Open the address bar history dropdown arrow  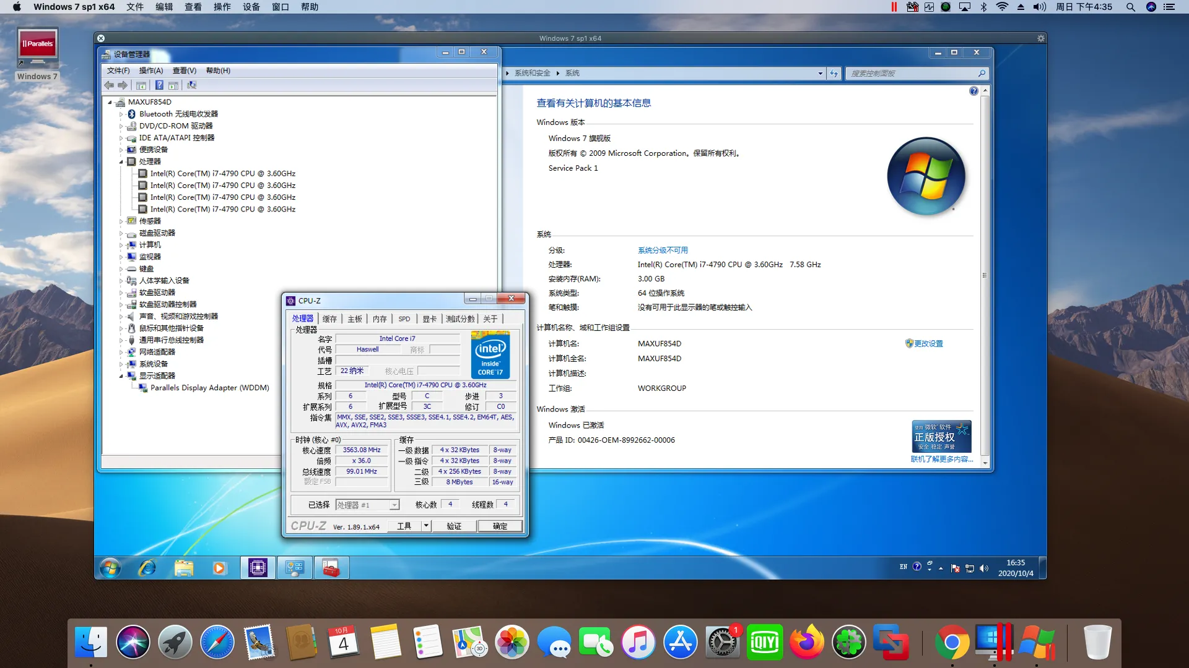point(821,73)
